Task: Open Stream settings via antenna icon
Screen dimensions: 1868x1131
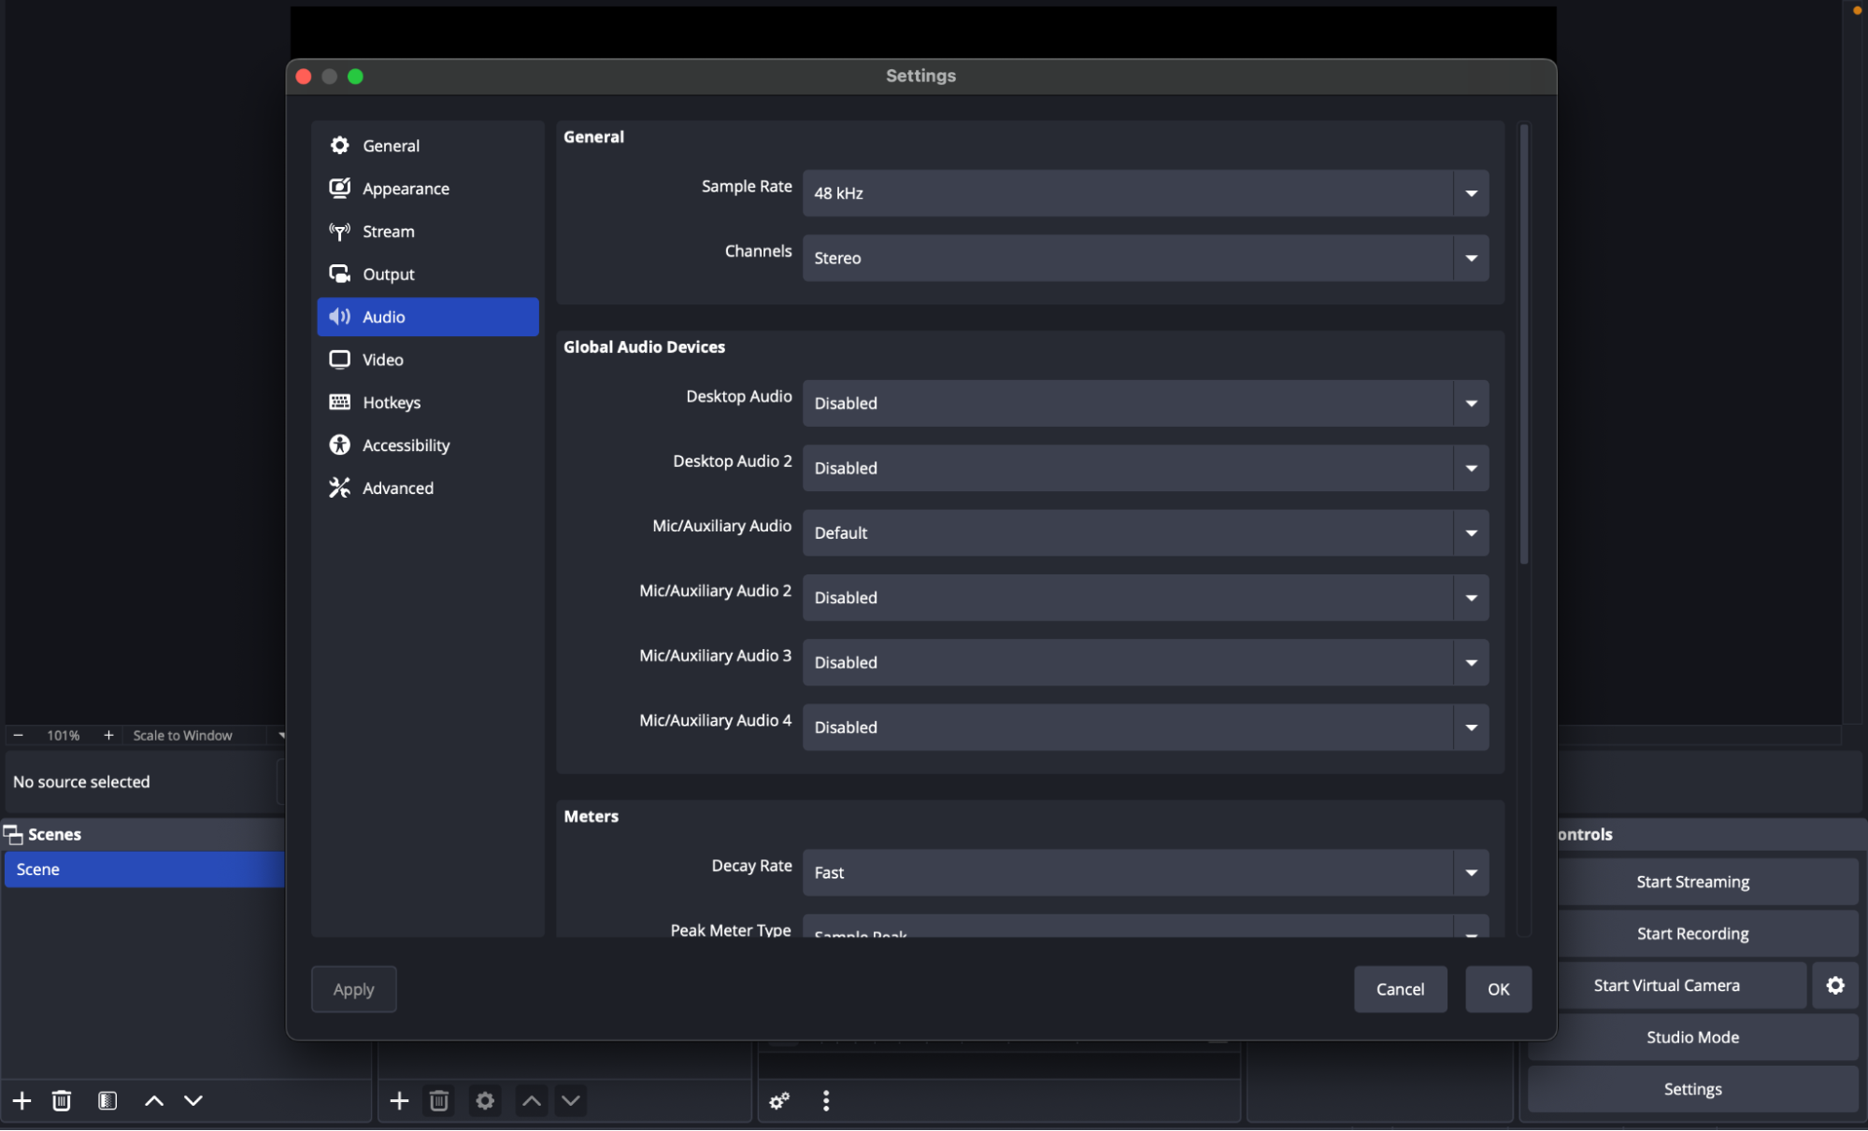Action: [339, 231]
